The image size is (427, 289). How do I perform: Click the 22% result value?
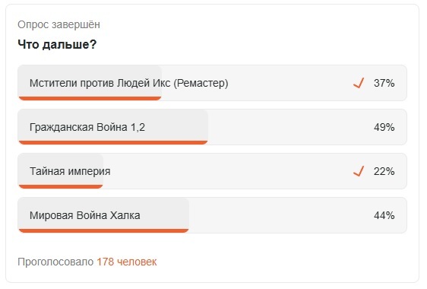[x=384, y=171]
